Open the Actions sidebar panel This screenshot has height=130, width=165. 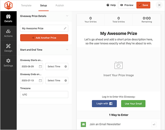pos(8,33)
